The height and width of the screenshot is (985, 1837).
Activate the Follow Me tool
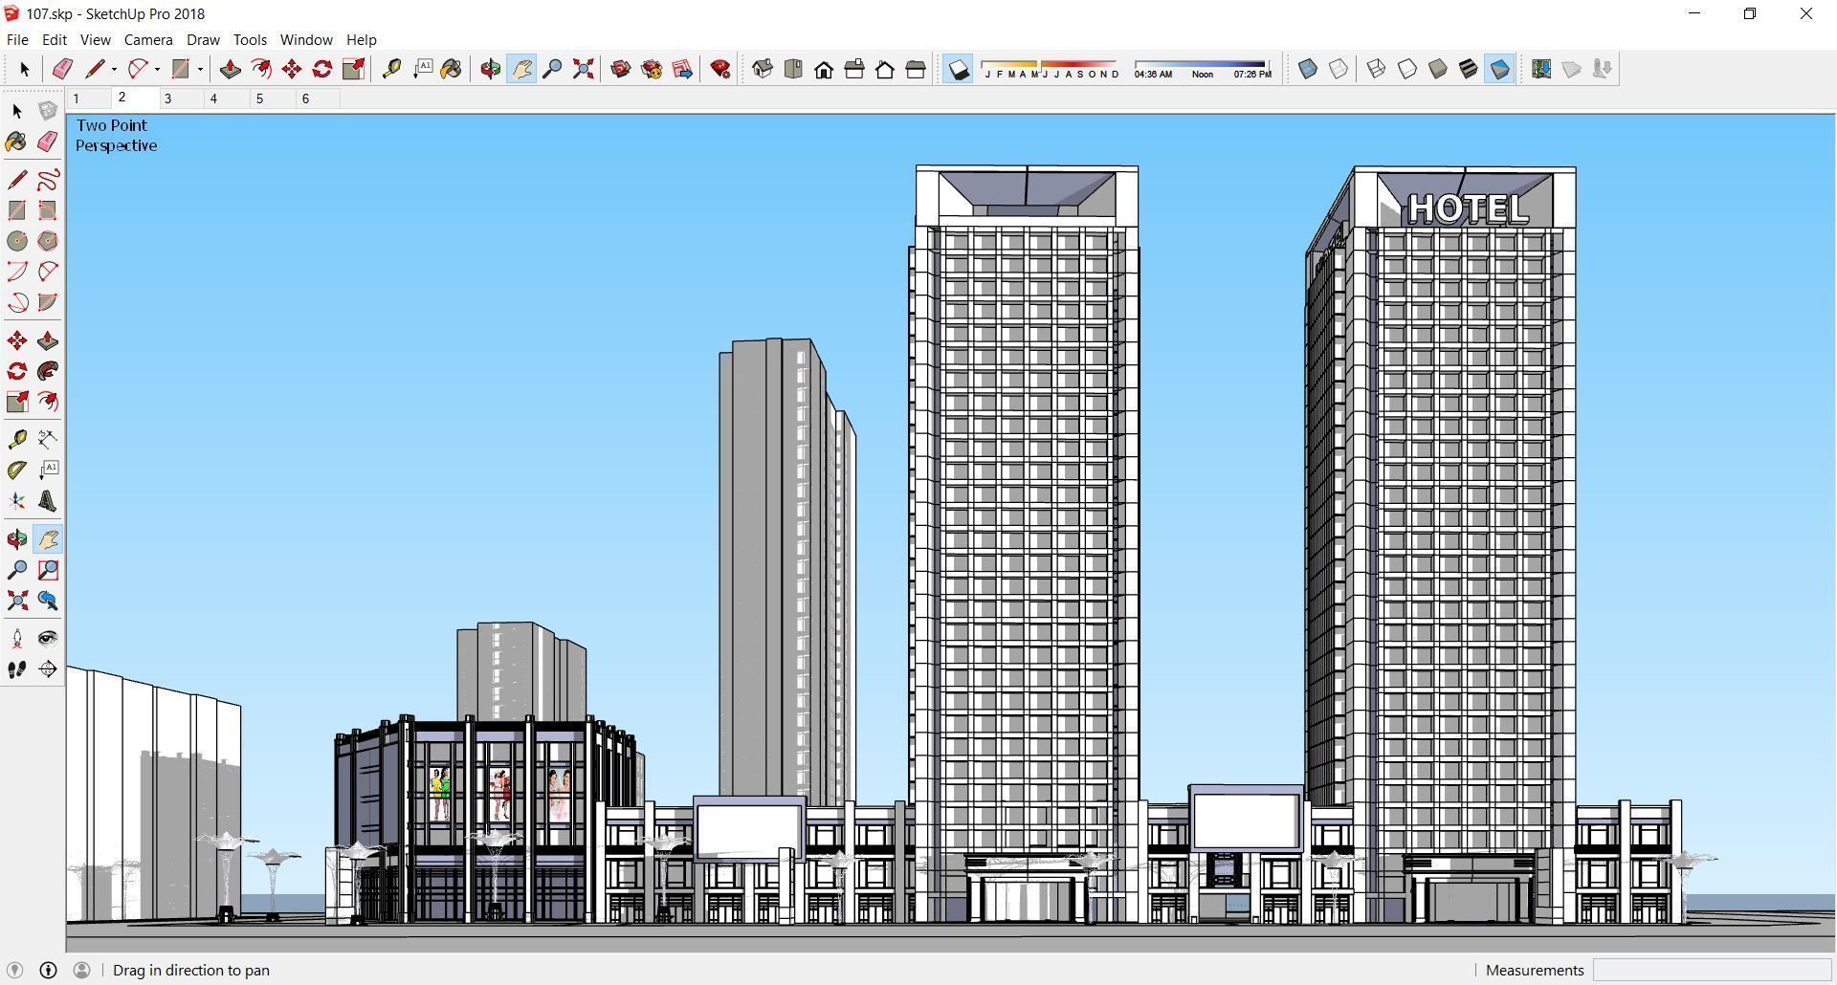click(x=47, y=371)
